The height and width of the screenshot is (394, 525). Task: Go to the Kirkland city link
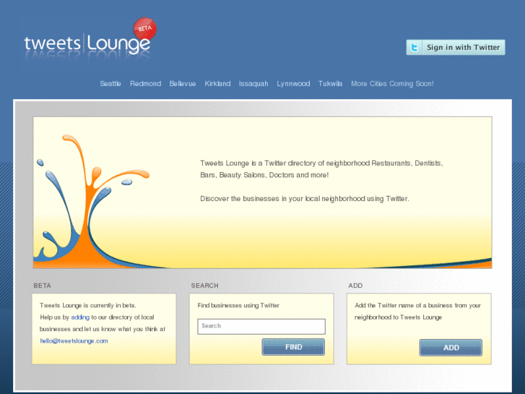point(217,83)
